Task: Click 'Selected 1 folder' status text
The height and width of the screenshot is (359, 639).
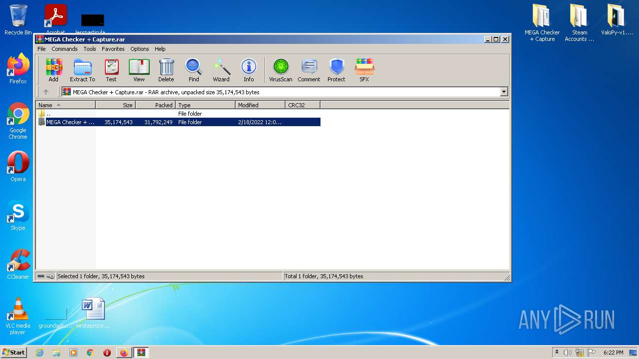Action: [101, 276]
